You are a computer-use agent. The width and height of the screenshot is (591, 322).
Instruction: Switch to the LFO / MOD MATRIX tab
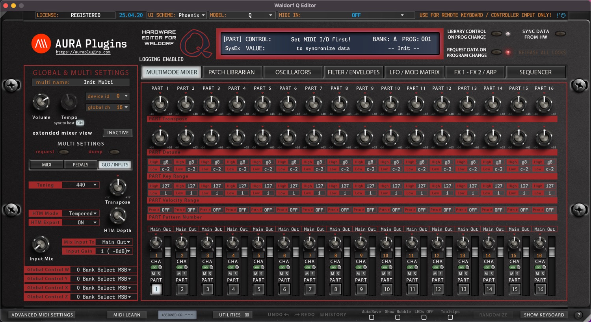[x=414, y=72]
